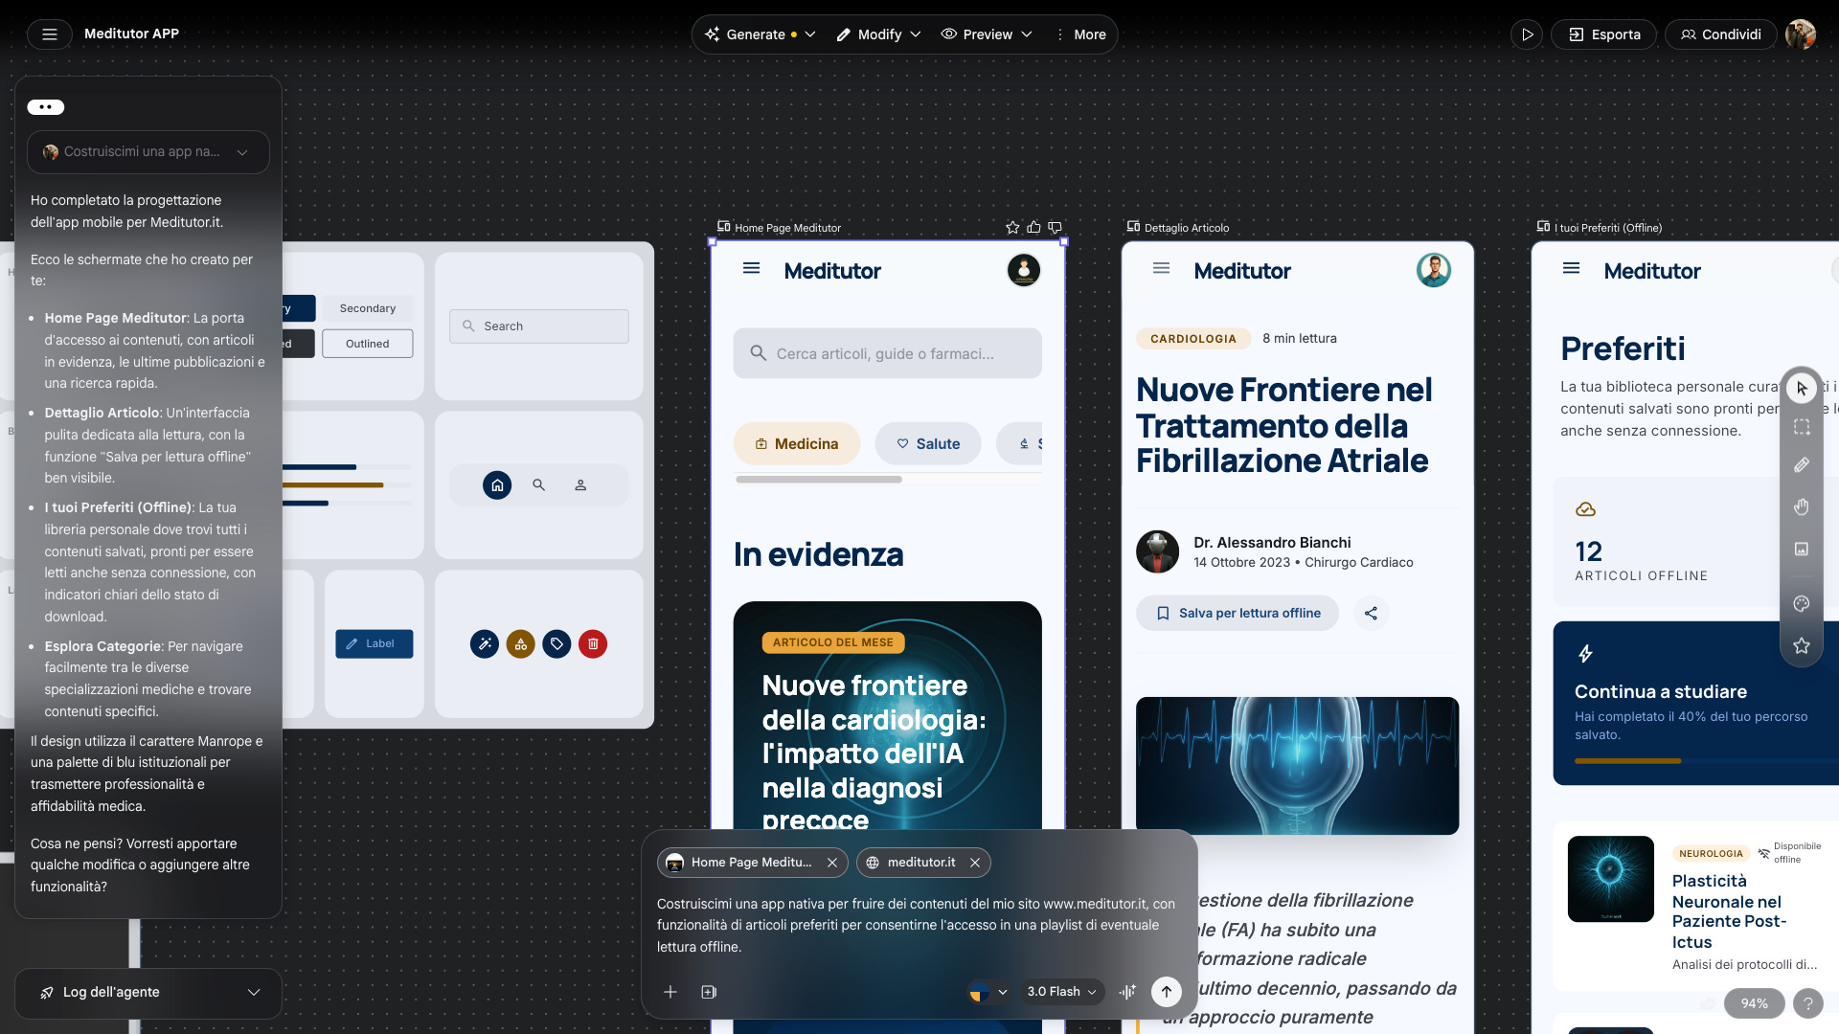
Task: Expand the Costruiscimi una app prompt dropdown
Action: pos(242,152)
